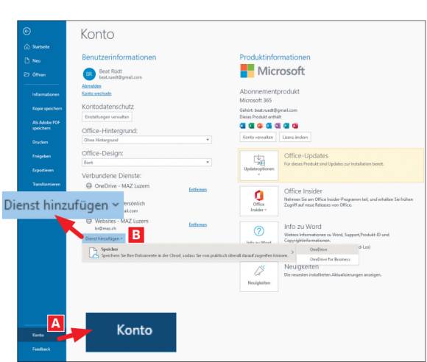The image size is (427, 362).
Task: Select the Speicher cloud storage menu entry
Action: (x=188, y=252)
